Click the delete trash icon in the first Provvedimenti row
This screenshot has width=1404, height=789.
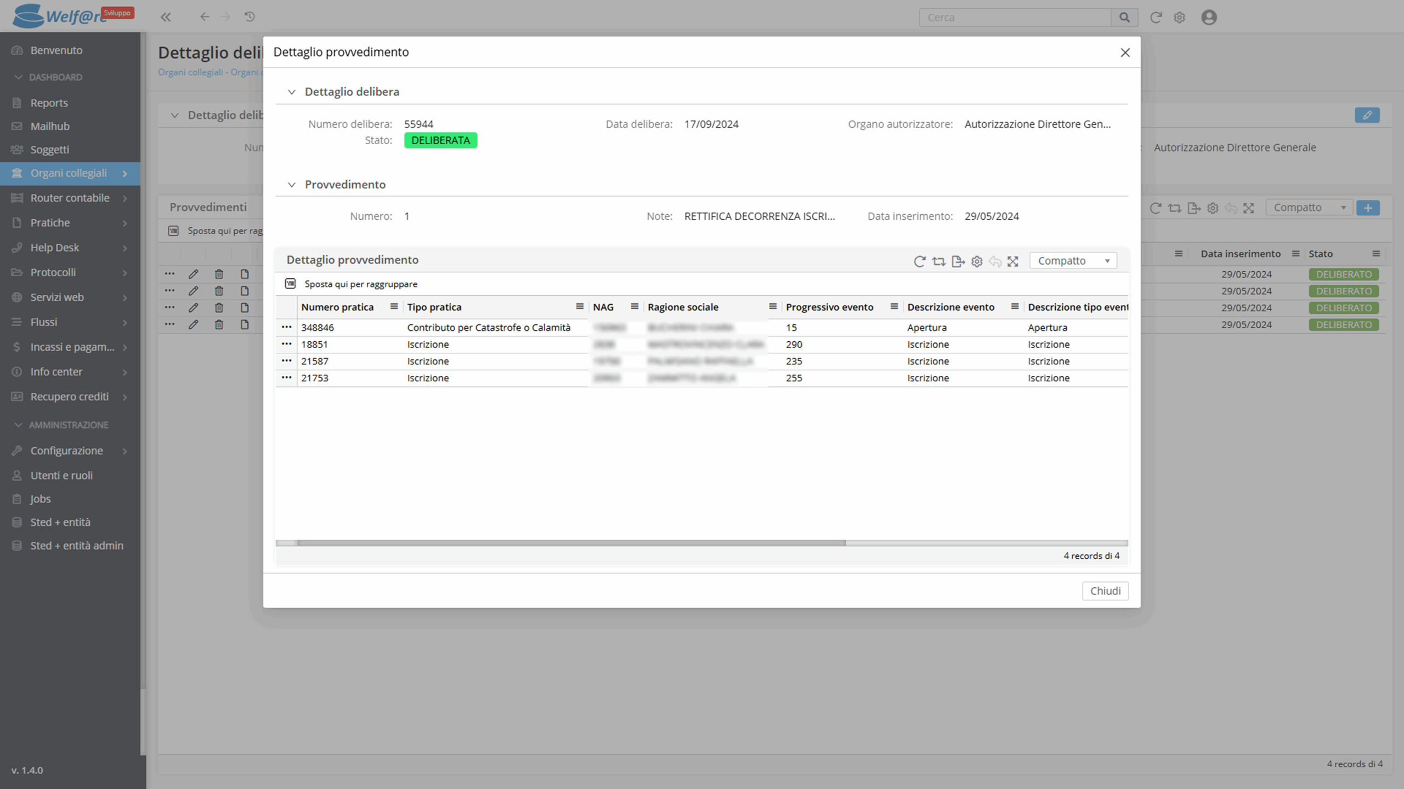[x=219, y=274]
